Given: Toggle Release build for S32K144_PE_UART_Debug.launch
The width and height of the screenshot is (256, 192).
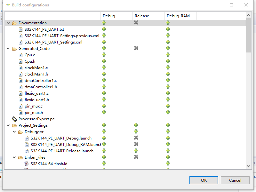Looking at the screenshot, I should point(136,138).
